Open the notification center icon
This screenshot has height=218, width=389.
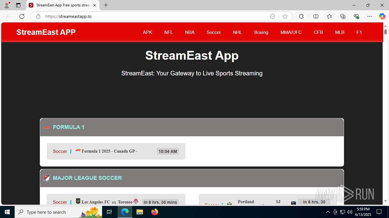(379, 212)
